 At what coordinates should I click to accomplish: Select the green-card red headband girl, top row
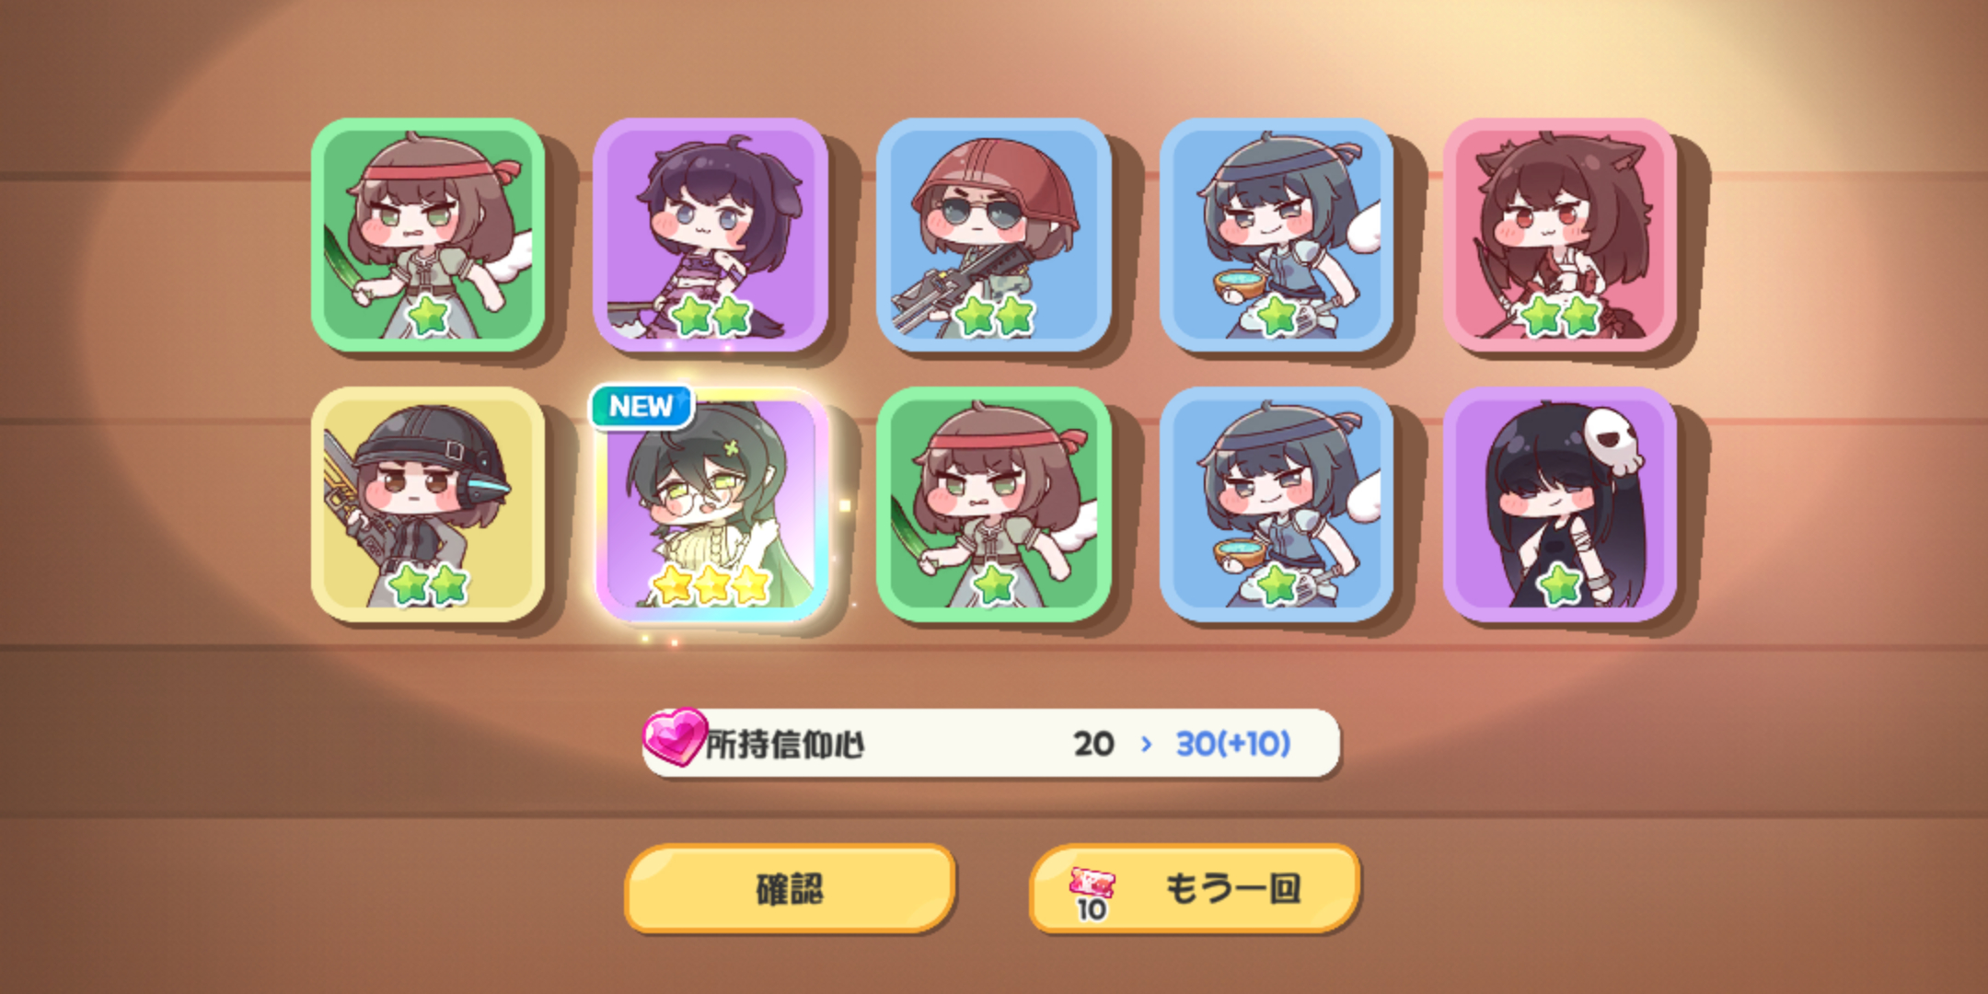(428, 234)
